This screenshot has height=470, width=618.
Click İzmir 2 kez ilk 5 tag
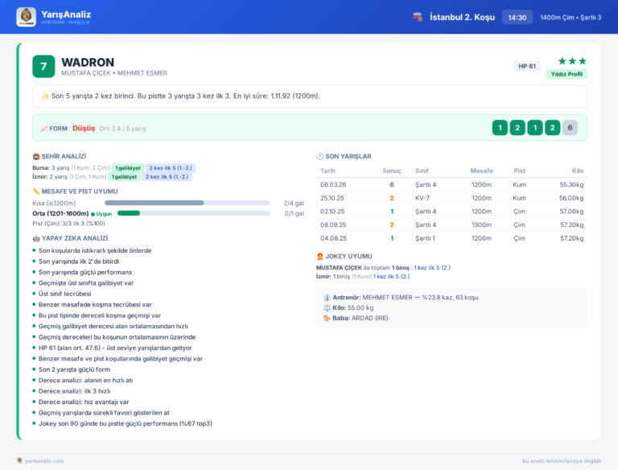tap(167, 176)
